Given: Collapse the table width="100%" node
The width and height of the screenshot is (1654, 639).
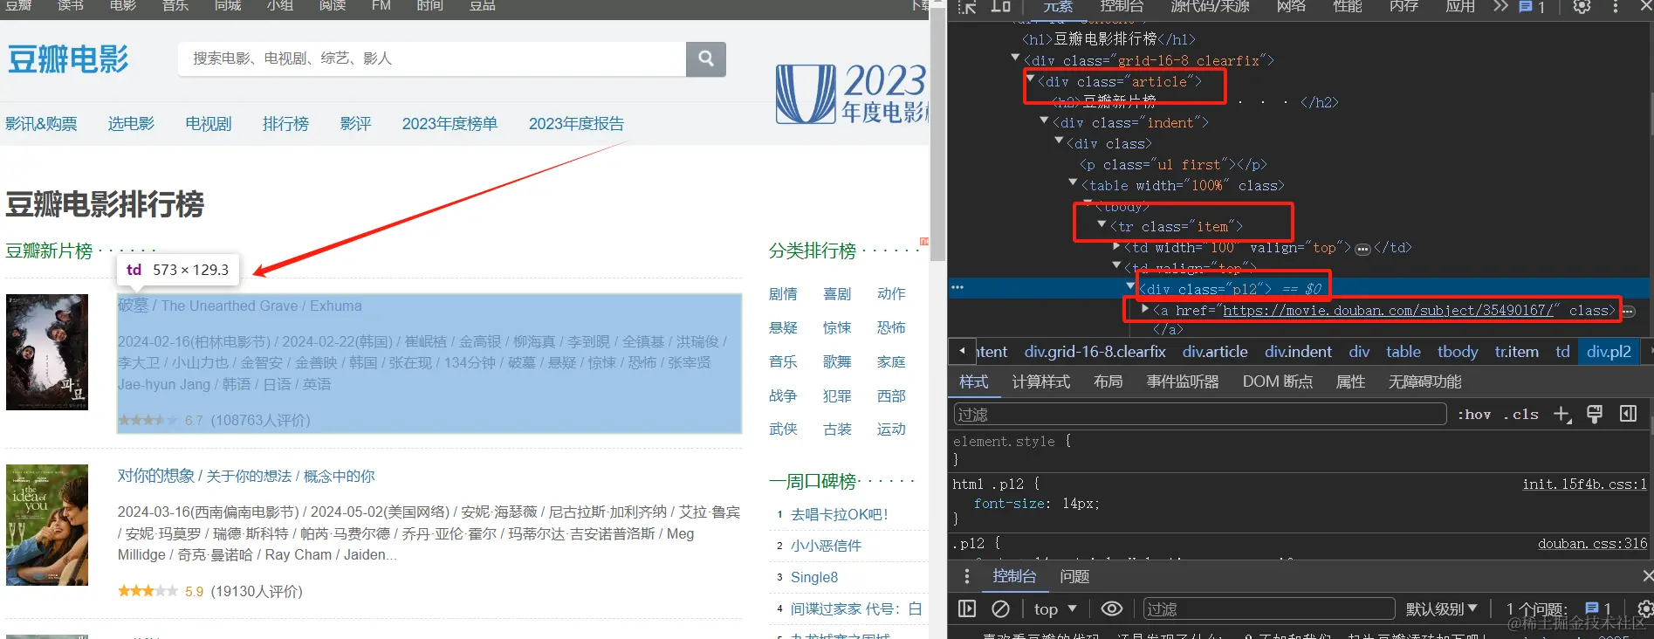Looking at the screenshot, I should click(1073, 182).
